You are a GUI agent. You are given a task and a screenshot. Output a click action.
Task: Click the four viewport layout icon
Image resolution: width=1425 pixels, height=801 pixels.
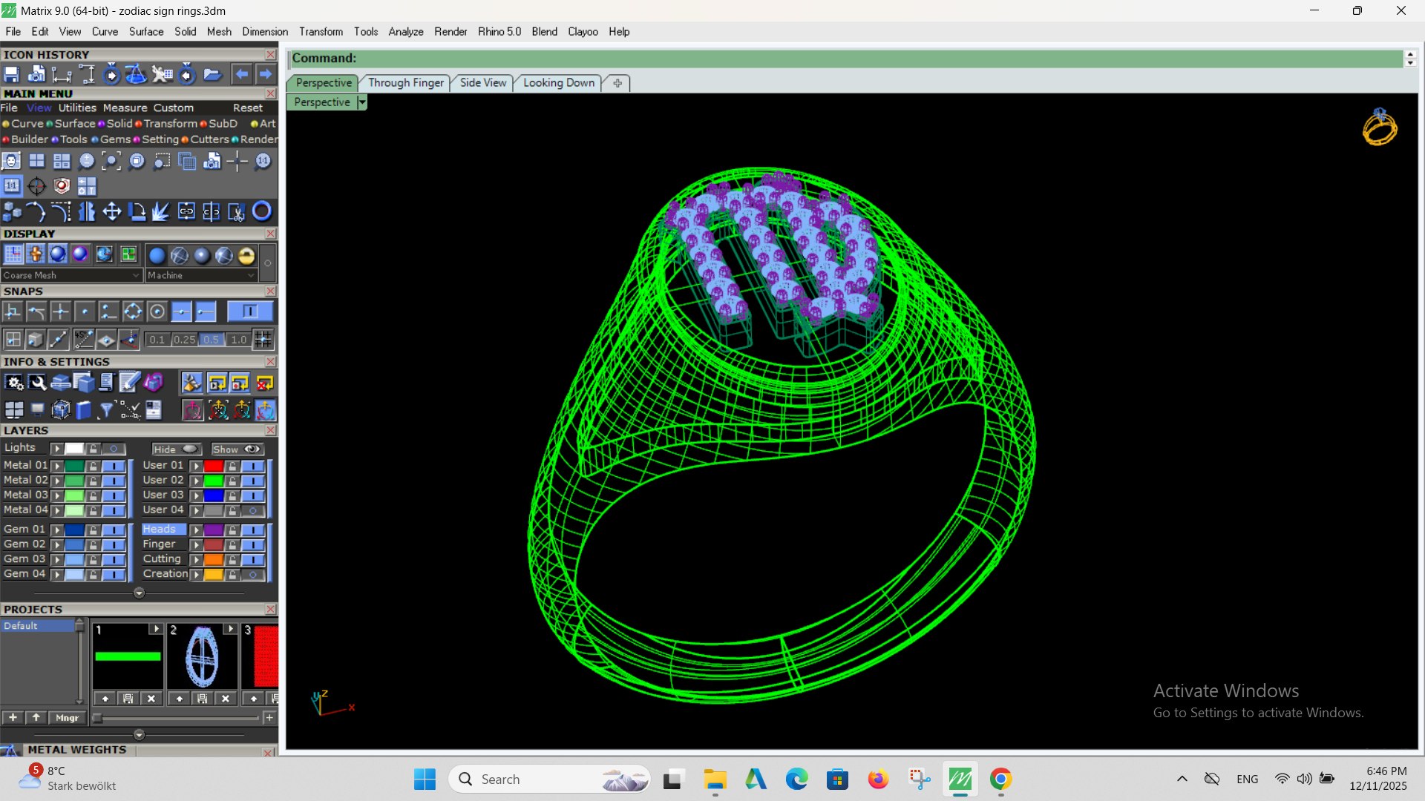coord(36,161)
